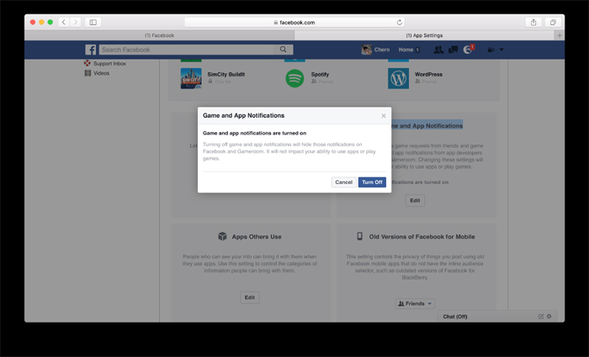The width and height of the screenshot is (589, 357).
Task: Click the search magnifier icon
Action: tap(284, 50)
